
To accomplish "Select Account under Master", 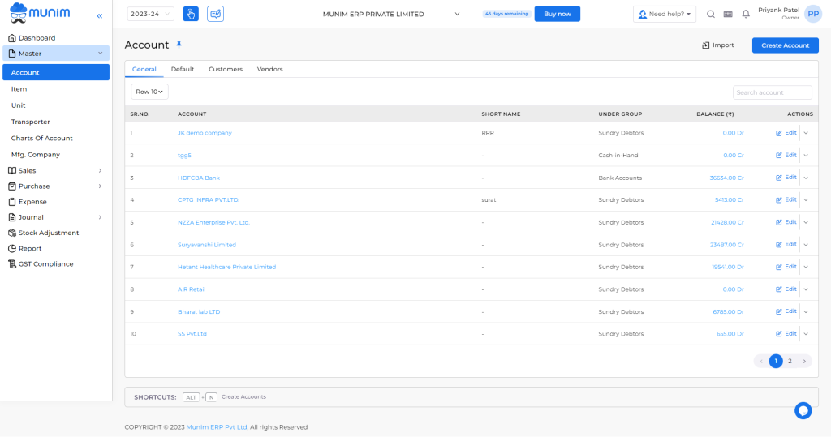I will point(56,72).
